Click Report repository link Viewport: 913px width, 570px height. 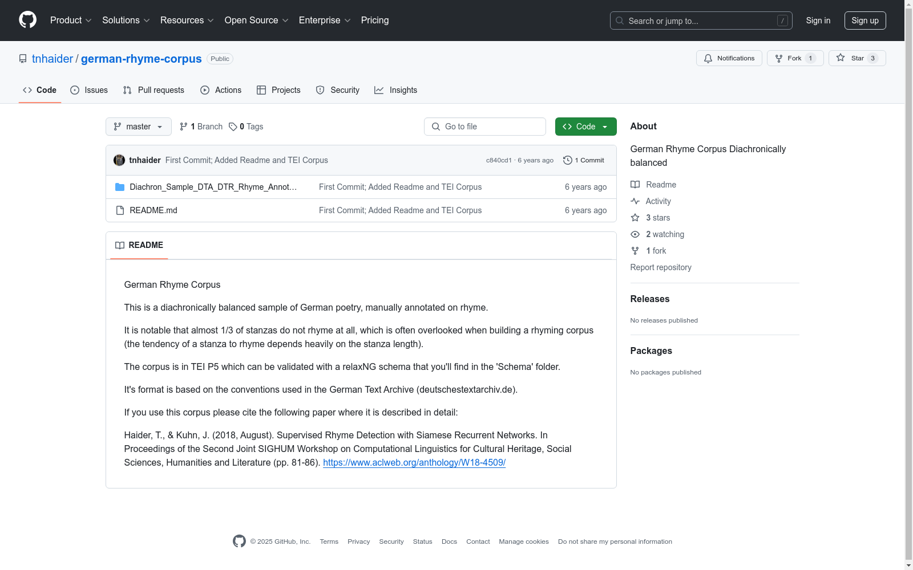[661, 267]
